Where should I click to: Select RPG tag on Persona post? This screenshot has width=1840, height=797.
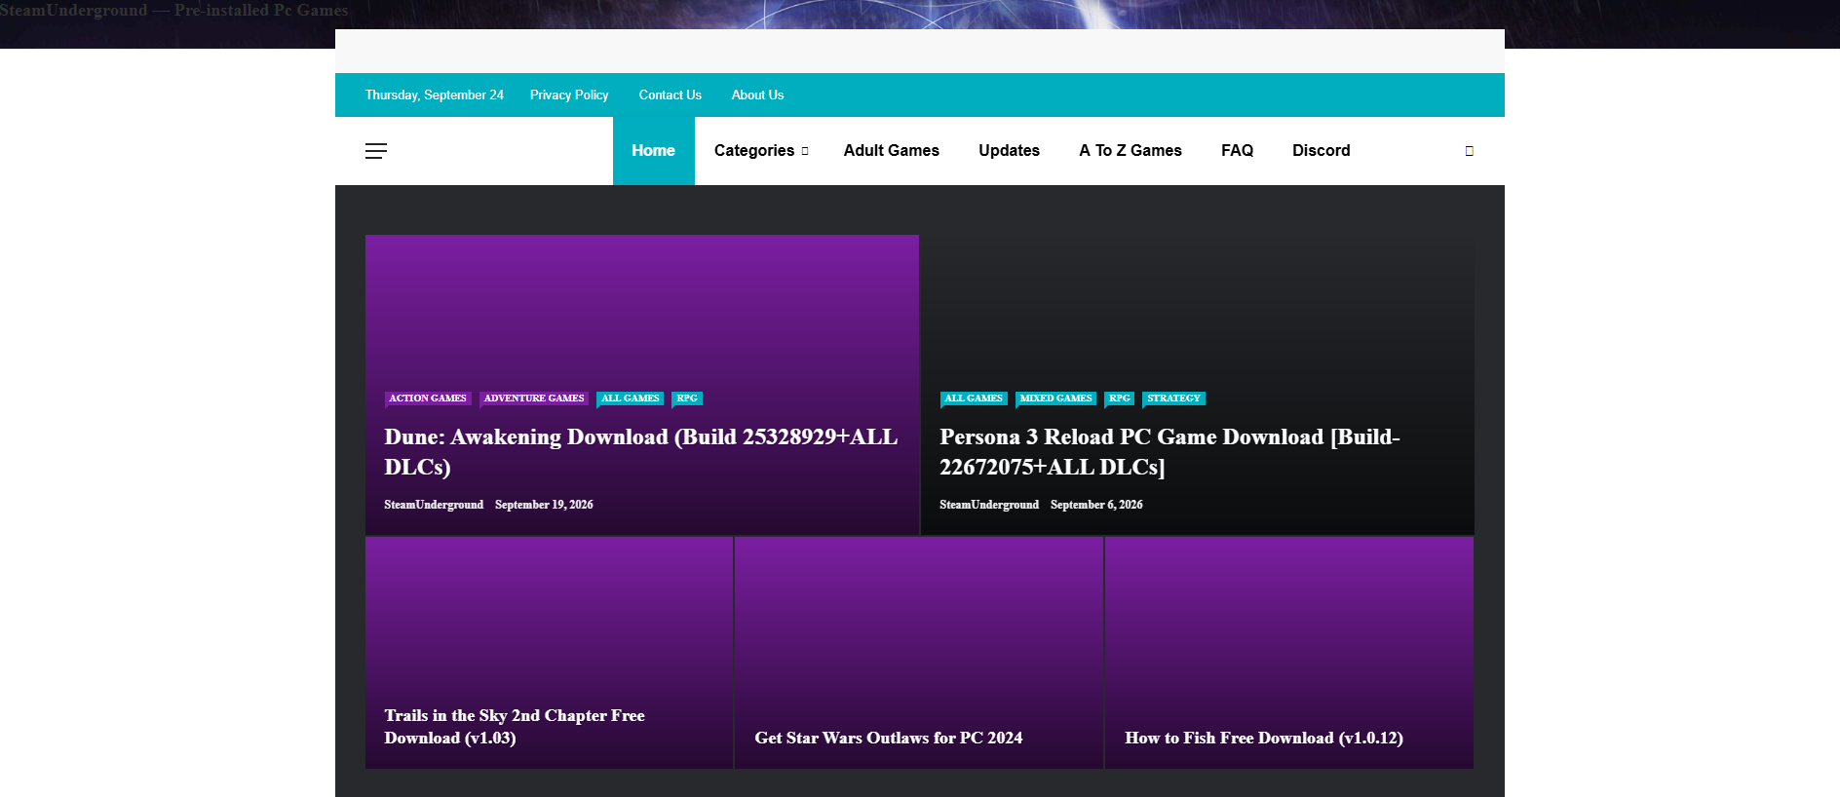tap(1120, 398)
